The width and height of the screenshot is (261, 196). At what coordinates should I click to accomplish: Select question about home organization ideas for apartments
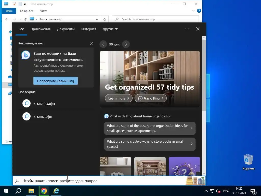[x=150, y=128]
